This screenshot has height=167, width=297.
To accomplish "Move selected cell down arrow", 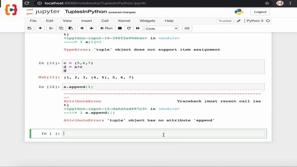I will pos(91,28).
